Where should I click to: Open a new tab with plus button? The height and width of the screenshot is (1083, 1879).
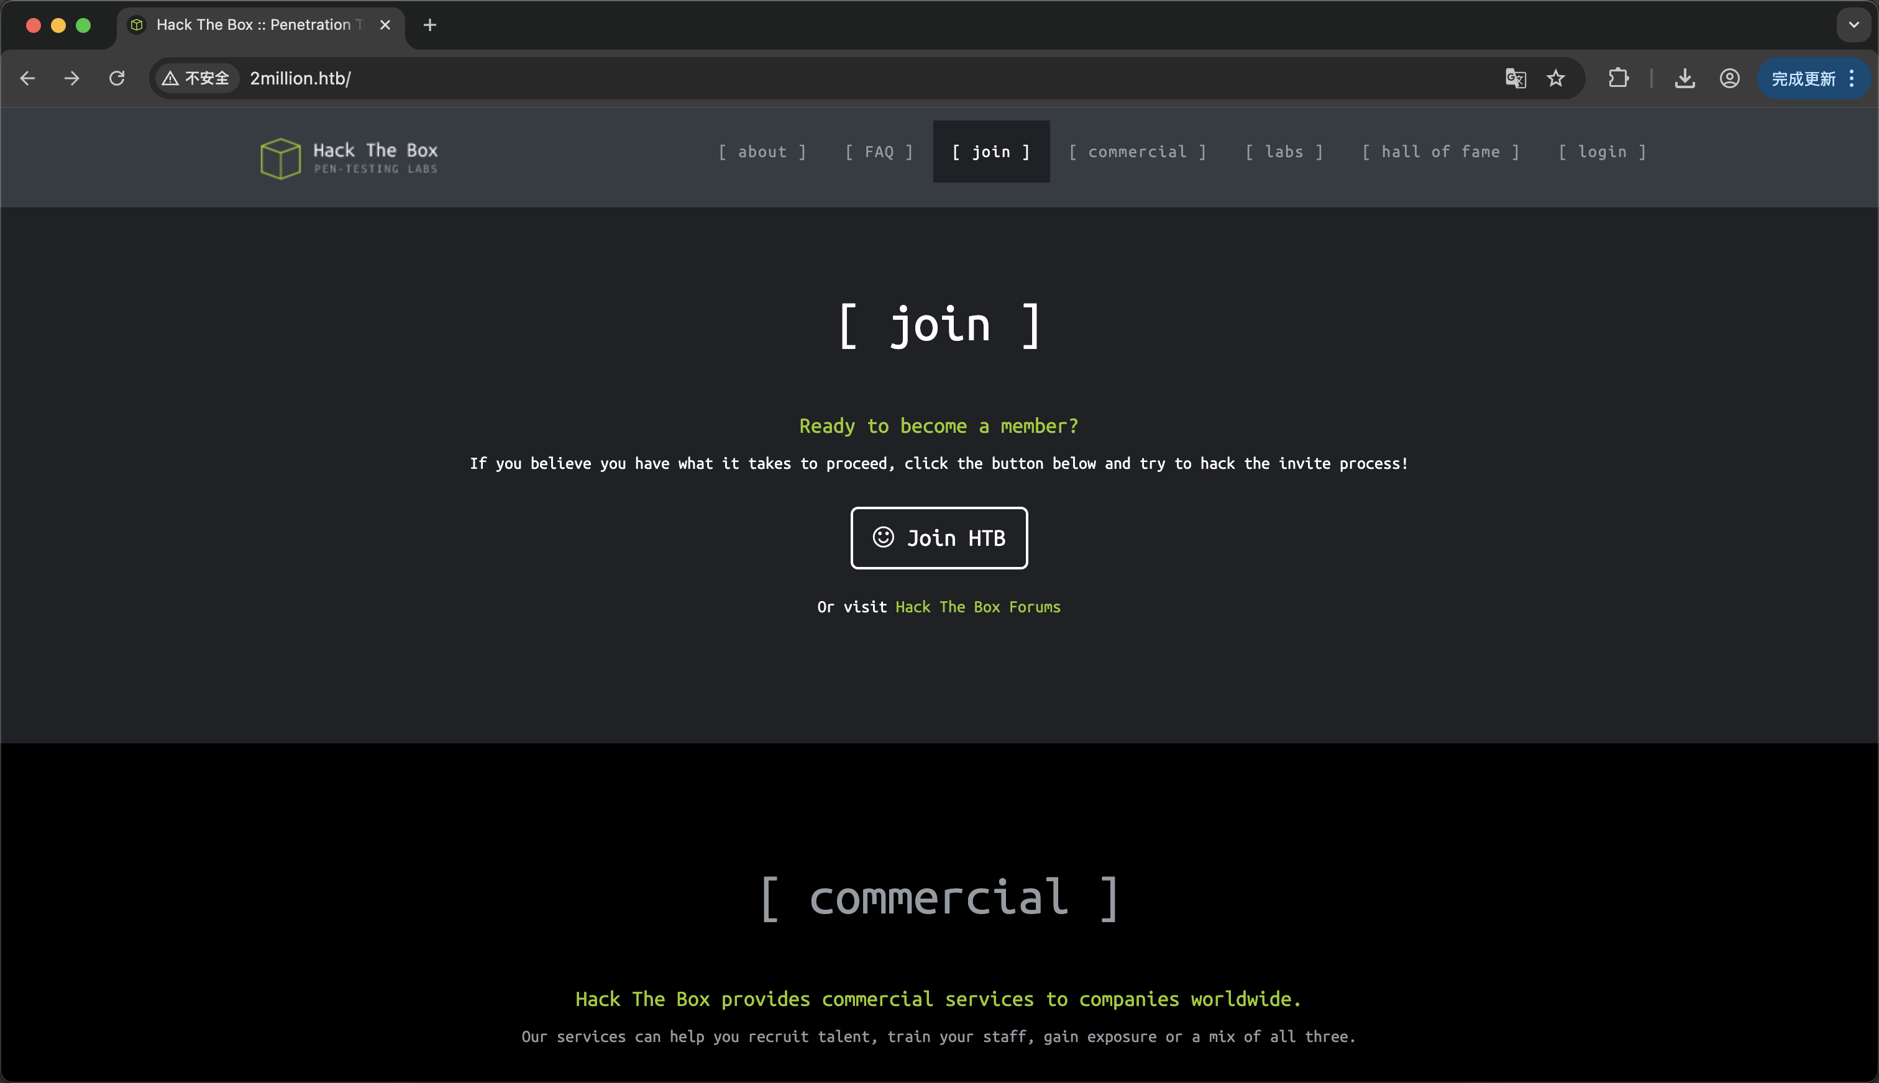429,25
